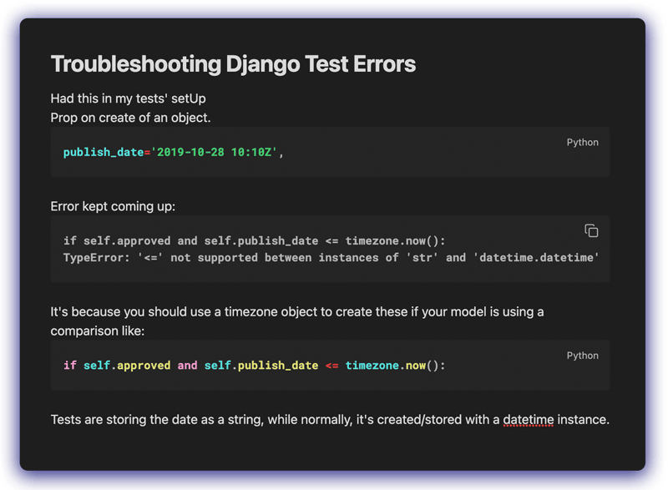The width and height of the screenshot is (668, 490).
Task: Click 'datetime.datetime' in the error message
Action: click(x=536, y=257)
